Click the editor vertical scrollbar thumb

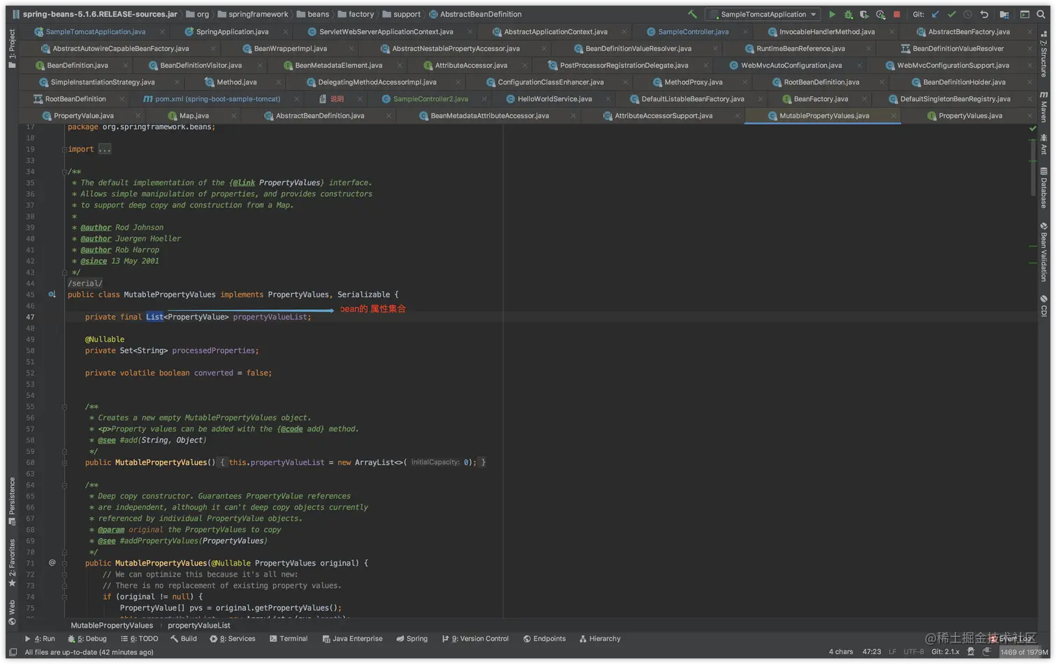(1033, 168)
